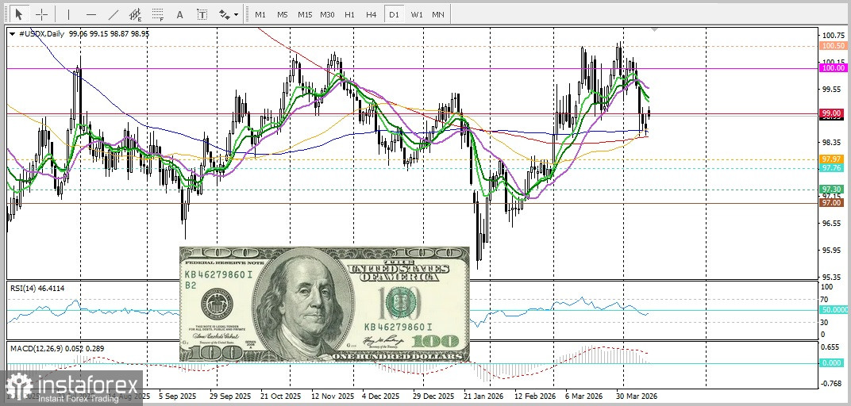Switch to the M1 timeframe
851x406 pixels.
tap(260, 14)
